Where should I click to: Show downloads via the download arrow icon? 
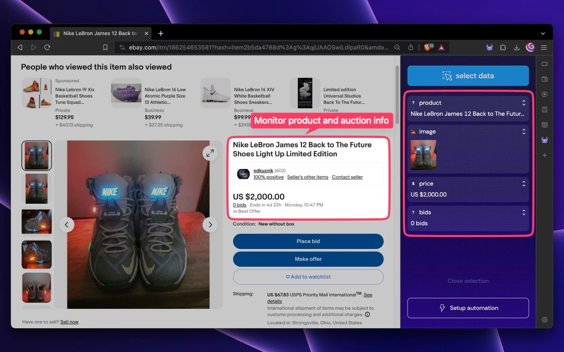click(516, 48)
